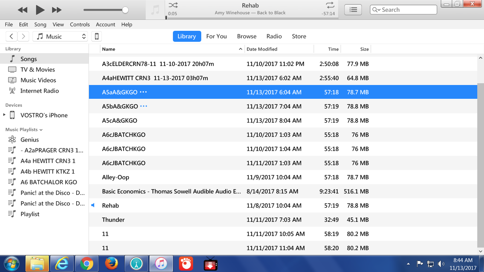Skip forward with the Next track icon

pyautogui.click(x=57, y=10)
